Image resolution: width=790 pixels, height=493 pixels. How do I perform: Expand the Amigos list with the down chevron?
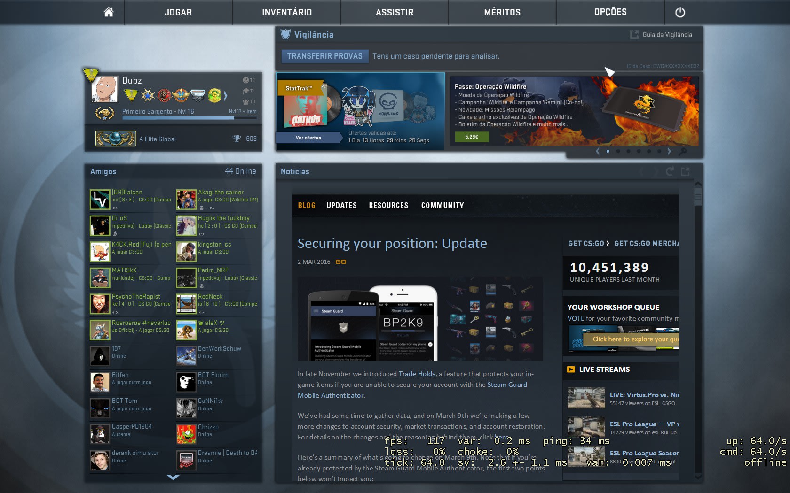[x=173, y=477]
